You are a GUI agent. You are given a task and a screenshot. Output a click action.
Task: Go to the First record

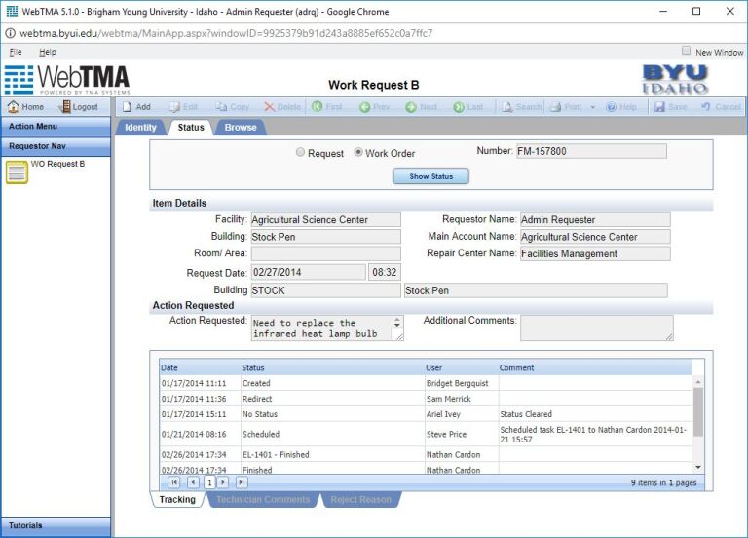coord(327,107)
